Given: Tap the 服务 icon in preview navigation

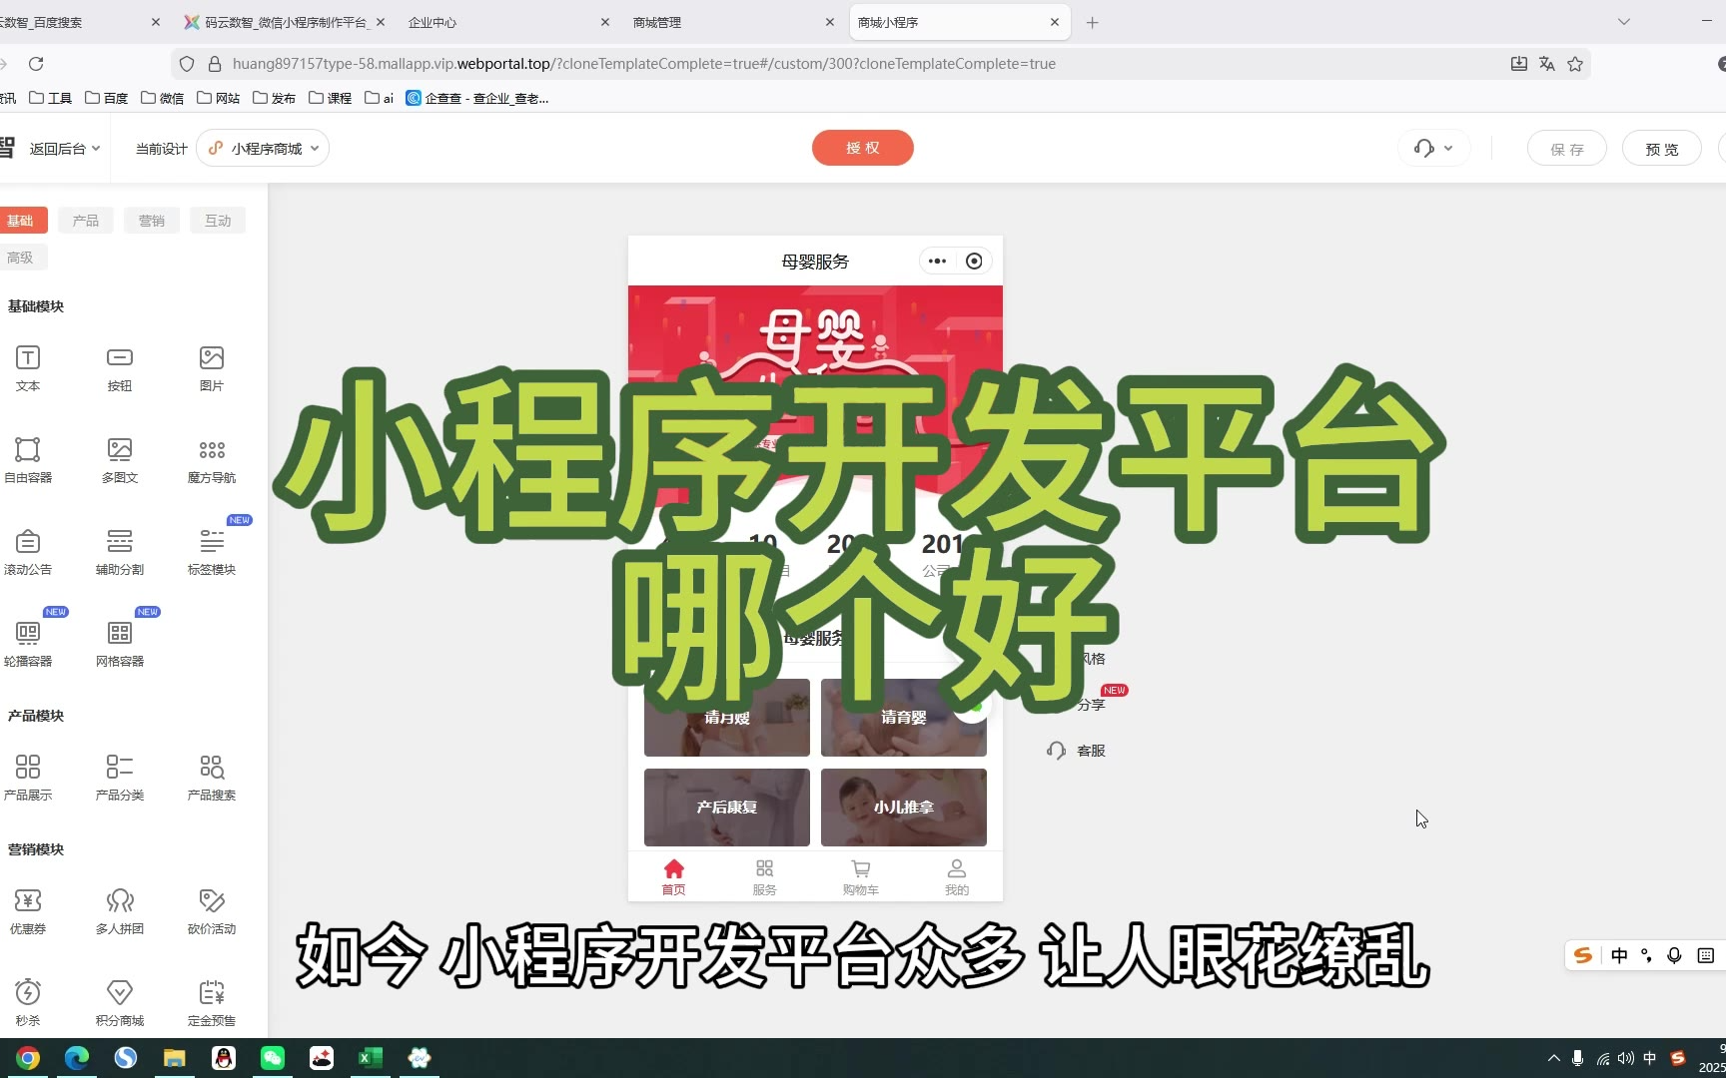Looking at the screenshot, I should pyautogui.click(x=764, y=876).
